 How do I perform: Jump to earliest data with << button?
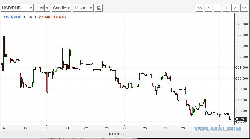coord(200,8)
